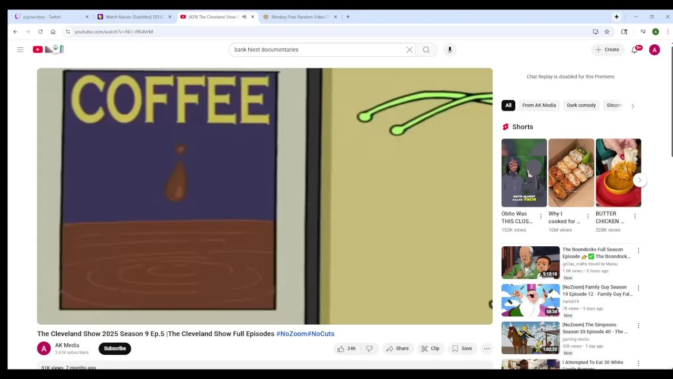Open more actions under the video

[487, 348]
